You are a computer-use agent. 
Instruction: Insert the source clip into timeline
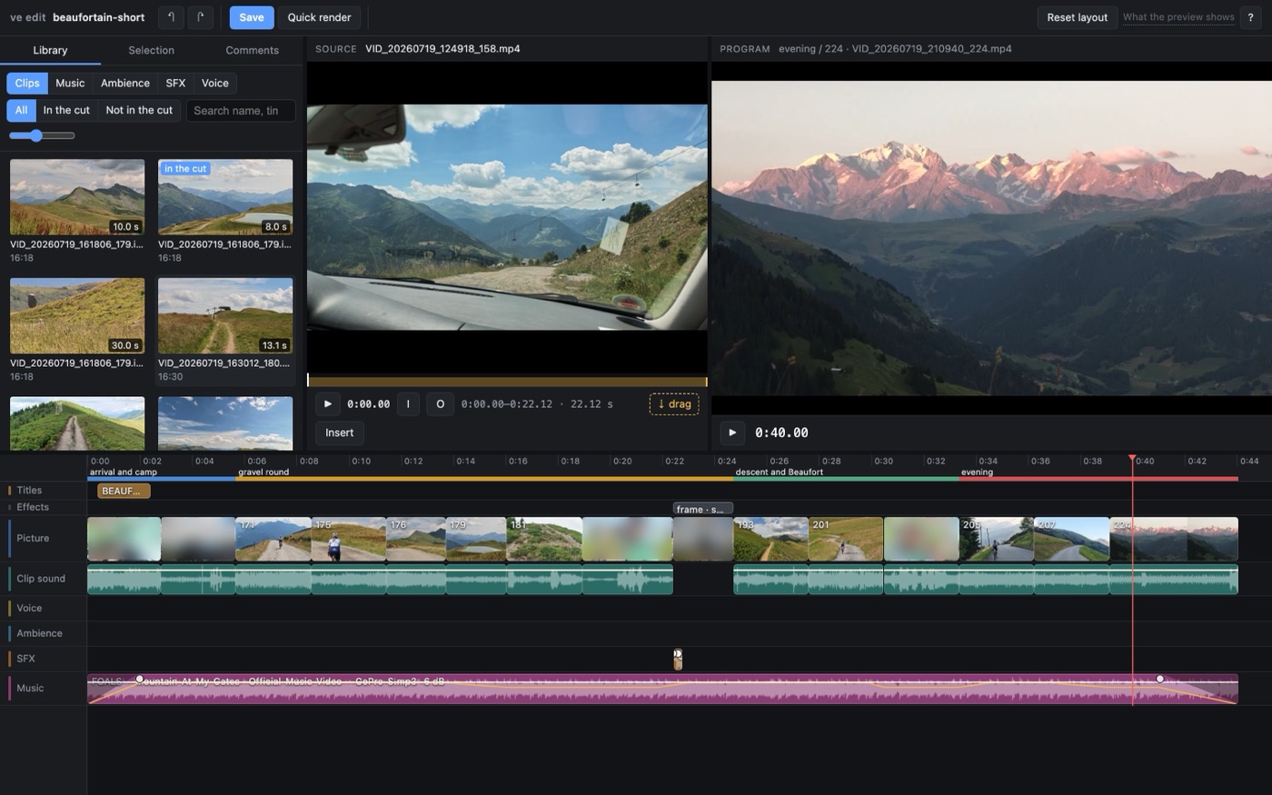[x=340, y=432]
